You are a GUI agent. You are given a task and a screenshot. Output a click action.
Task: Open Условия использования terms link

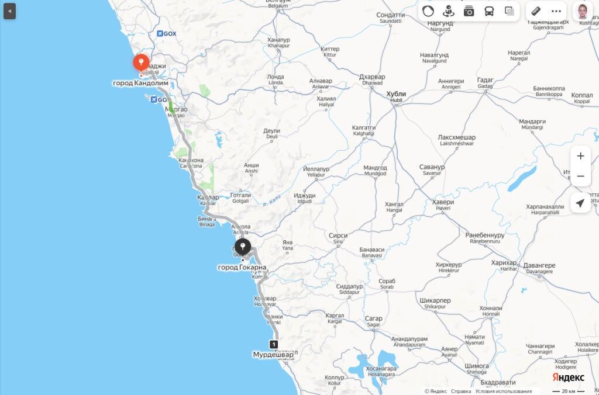[503, 391]
